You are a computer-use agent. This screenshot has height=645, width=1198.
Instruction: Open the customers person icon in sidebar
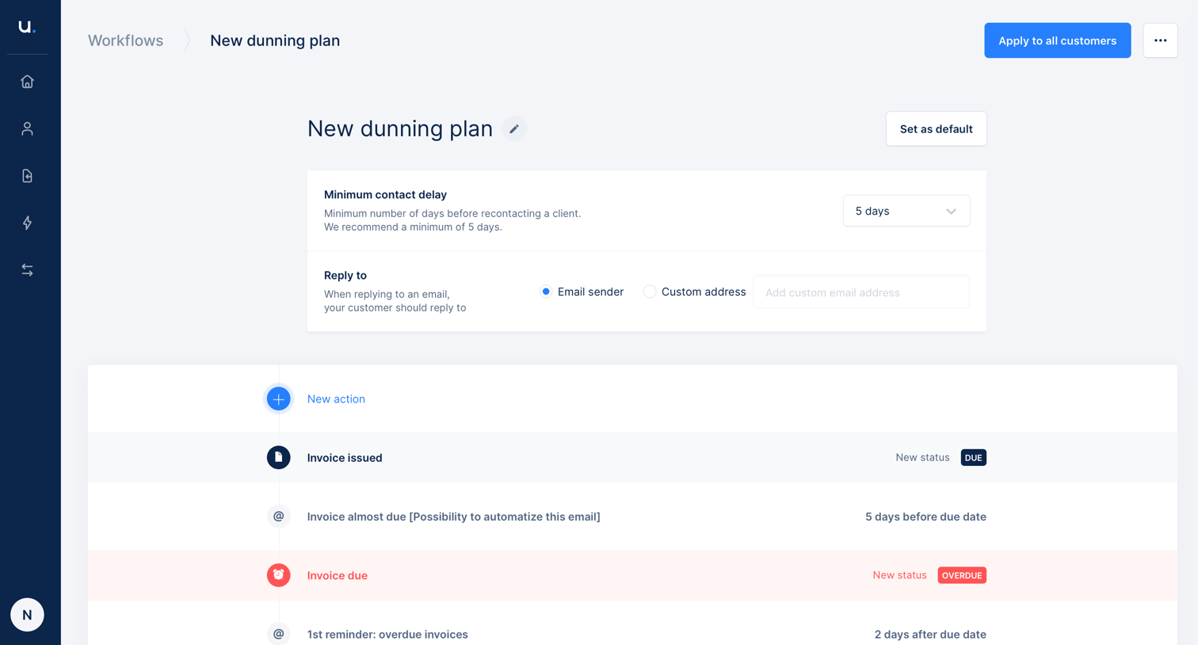tap(27, 128)
